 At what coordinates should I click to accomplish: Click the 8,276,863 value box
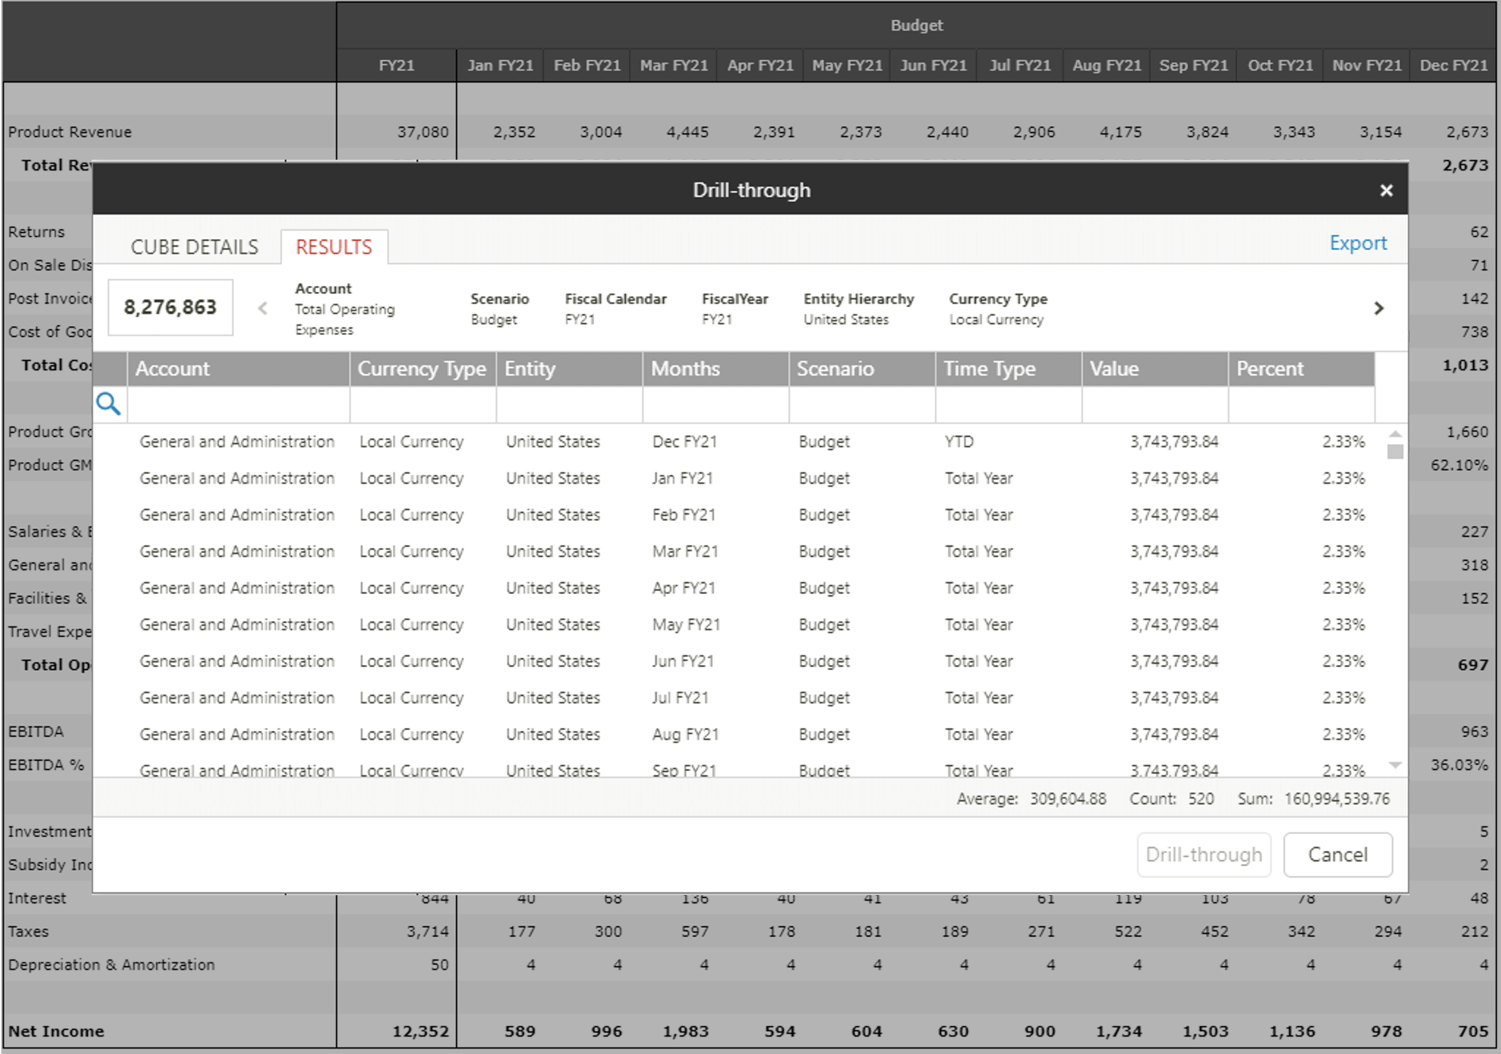[x=170, y=307]
